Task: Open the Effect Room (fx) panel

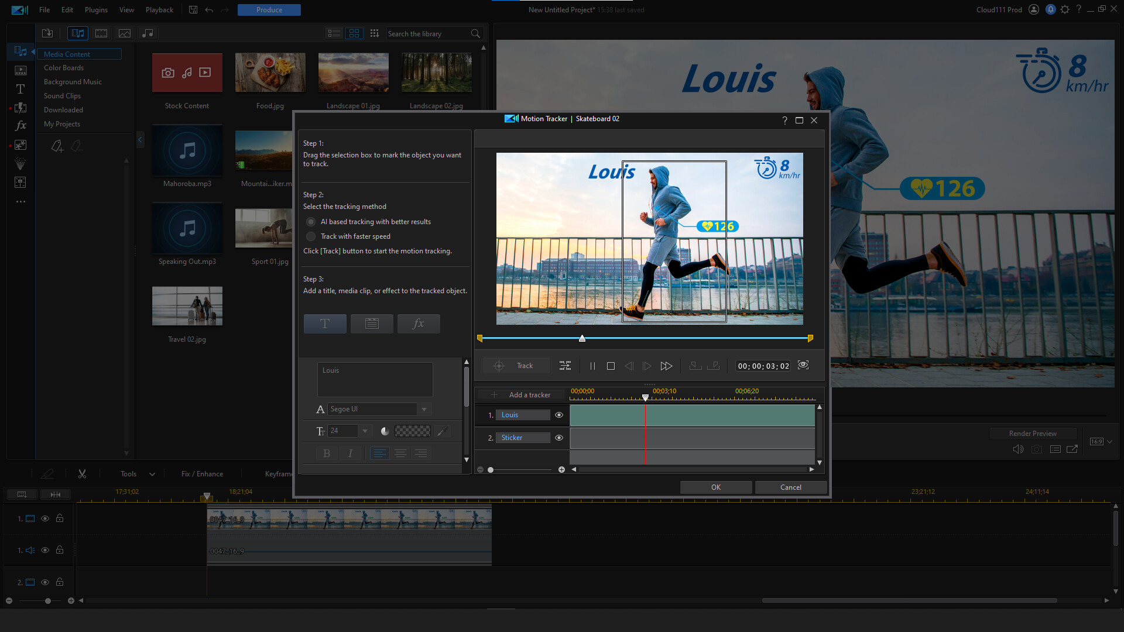Action: tap(20, 125)
